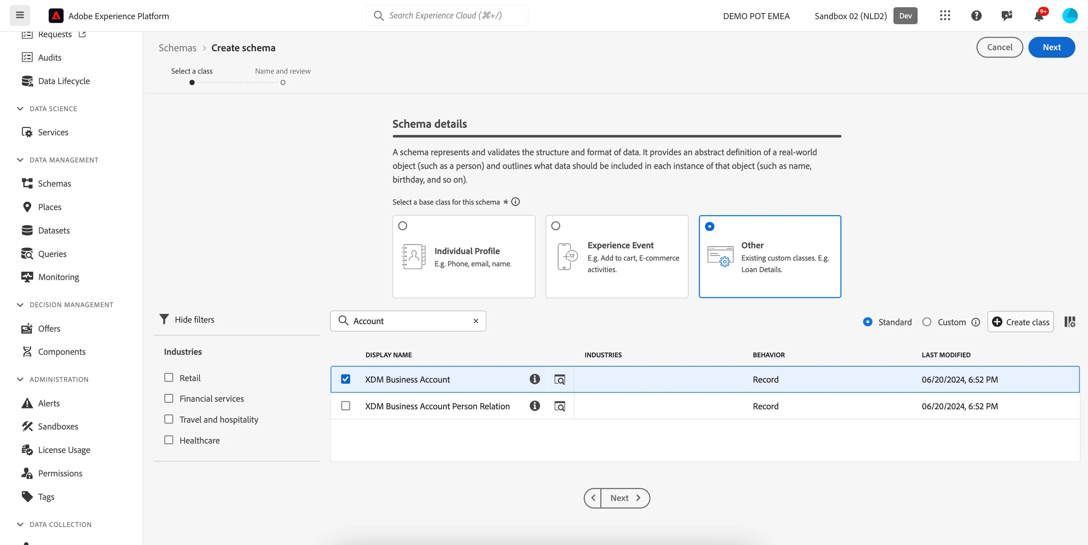Collapse the Data Collection section
Viewport: 1088px width, 545px height.
pos(20,524)
